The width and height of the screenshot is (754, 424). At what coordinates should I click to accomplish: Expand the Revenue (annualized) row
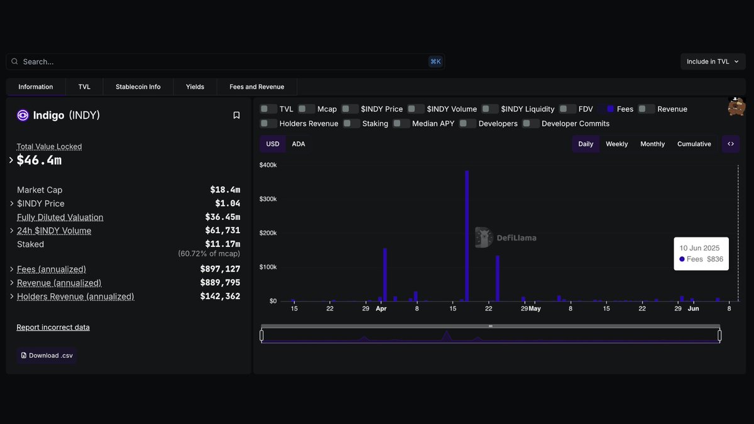[x=12, y=283]
